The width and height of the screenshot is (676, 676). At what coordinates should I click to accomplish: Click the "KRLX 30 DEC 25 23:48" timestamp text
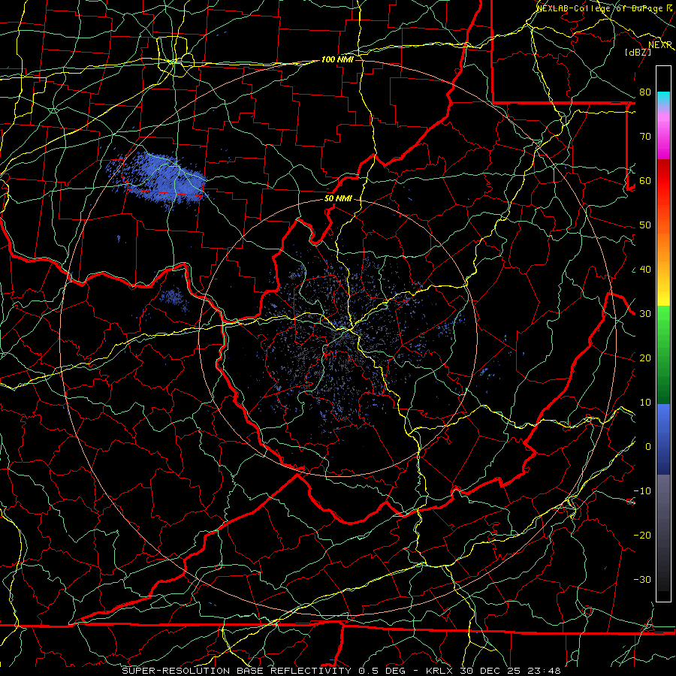[x=493, y=671]
